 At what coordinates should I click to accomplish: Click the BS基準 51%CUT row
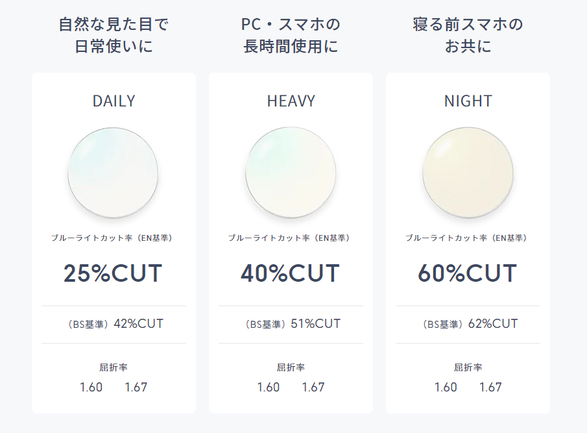pyautogui.click(x=291, y=324)
